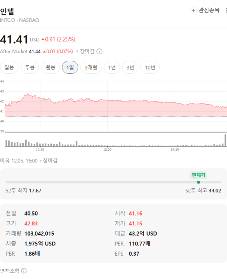Viewport: 227px width, 279px height.
Task: Open info icon beside 면책조항
Action: (x=24, y=271)
